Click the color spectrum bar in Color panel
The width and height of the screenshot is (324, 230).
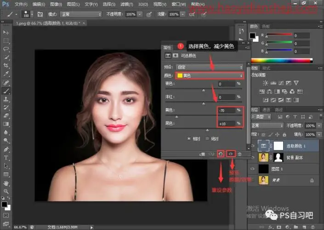[282, 61]
